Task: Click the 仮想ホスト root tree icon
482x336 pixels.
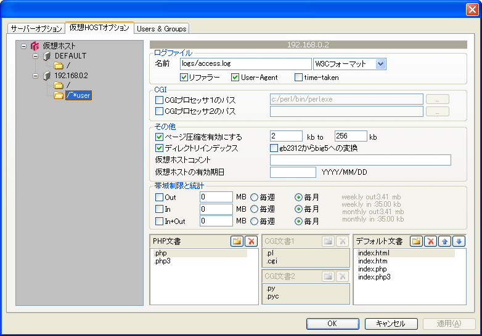Action: tap(35, 46)
